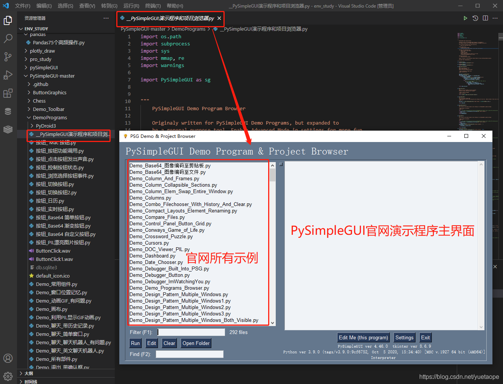Click the demo list scroll down arrow
Image resolution: width=503 pixels, height=384 pixels.
click(272, 323)
